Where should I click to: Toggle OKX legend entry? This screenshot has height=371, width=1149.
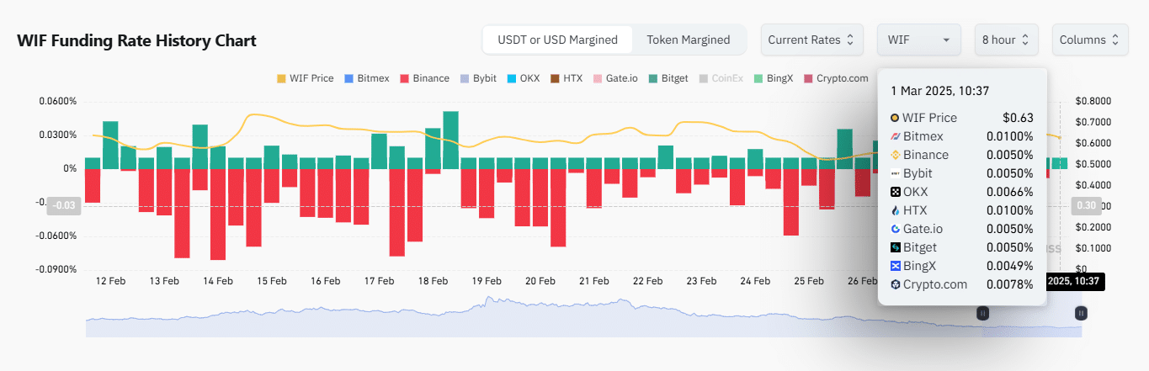pos(511,78)
